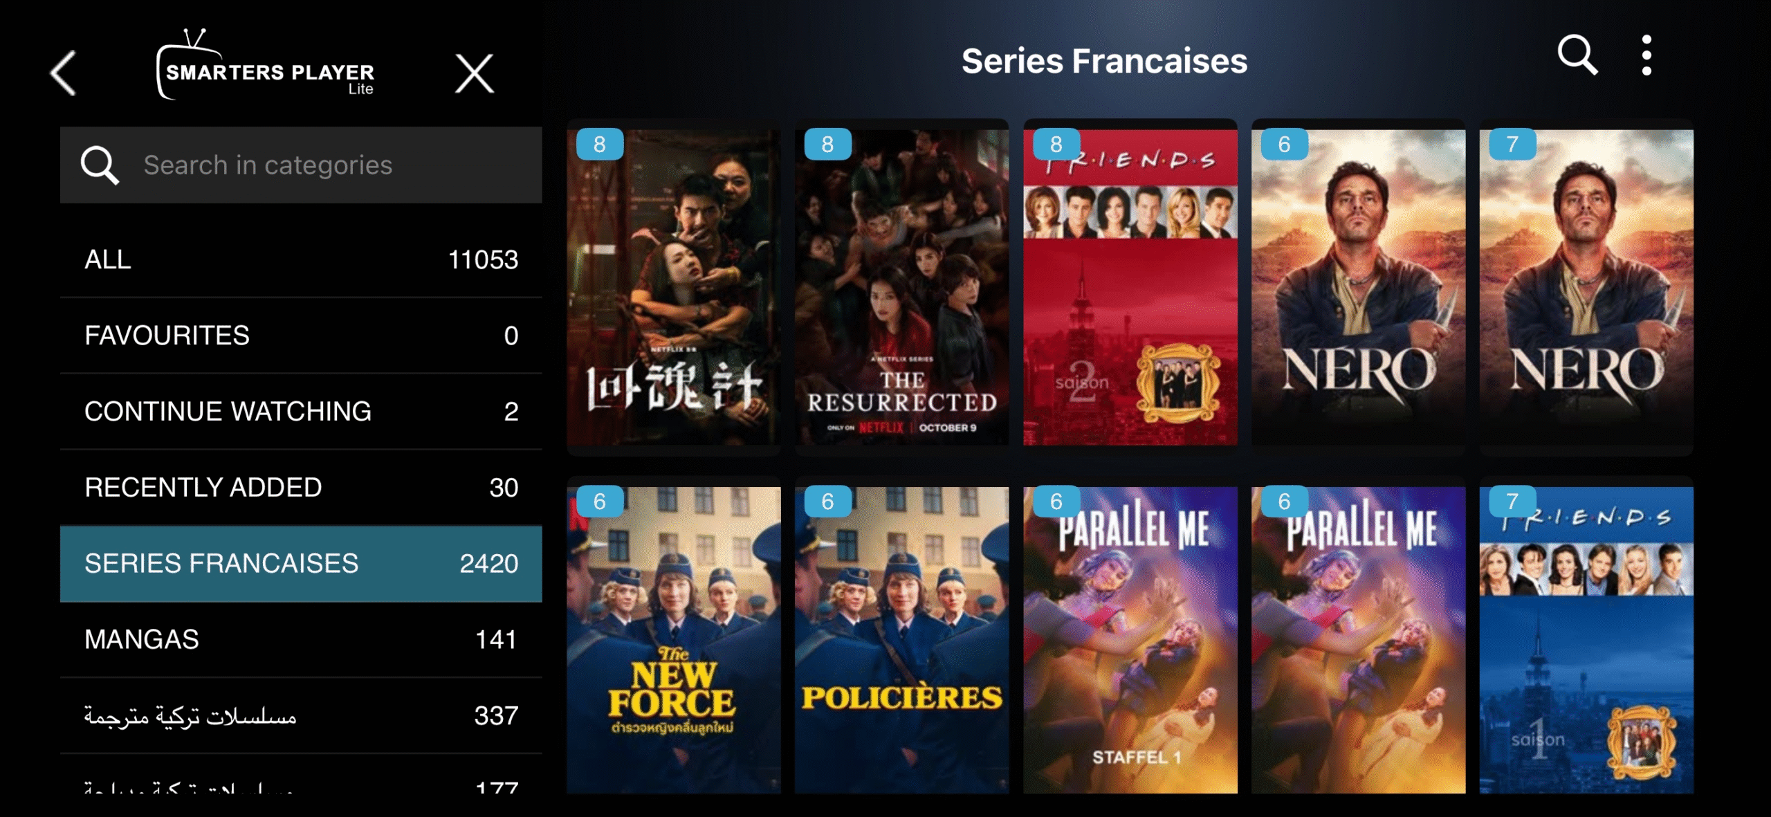Open The Resurrected series poster
The height and width of the screenshot is (817, 1771).
[x=901, y=287]
